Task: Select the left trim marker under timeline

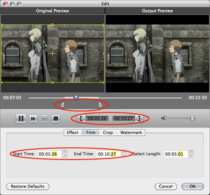Action: click(x=63, y=104)
